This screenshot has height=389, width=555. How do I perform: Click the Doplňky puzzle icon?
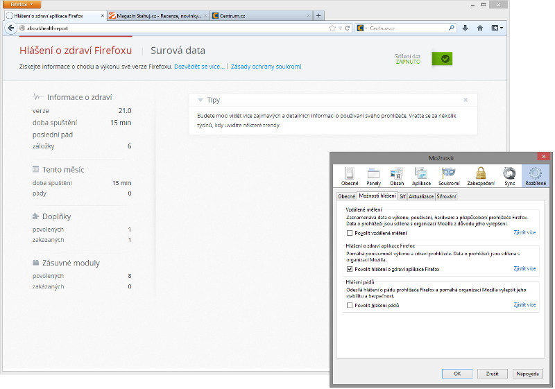[36, 216]
